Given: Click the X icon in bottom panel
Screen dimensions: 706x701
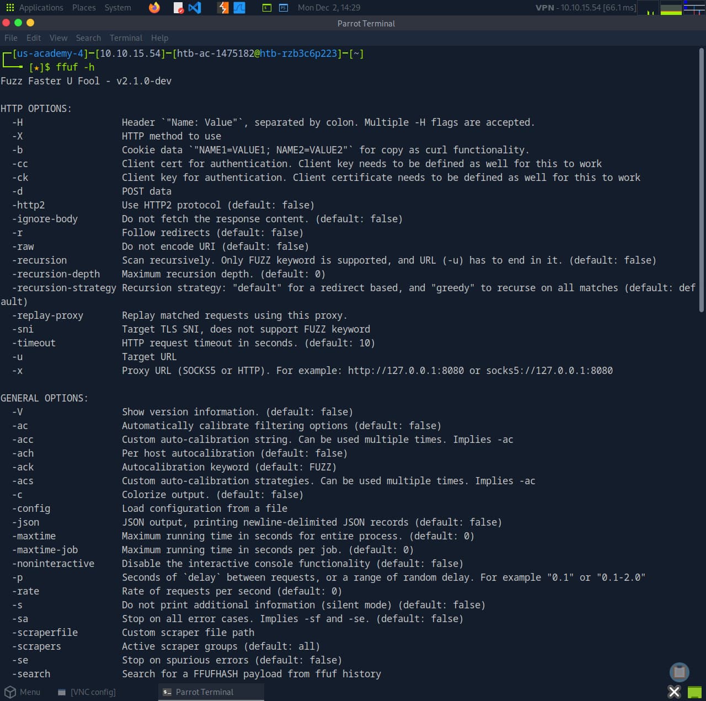Looking at the screenshot, I should 674,692.
